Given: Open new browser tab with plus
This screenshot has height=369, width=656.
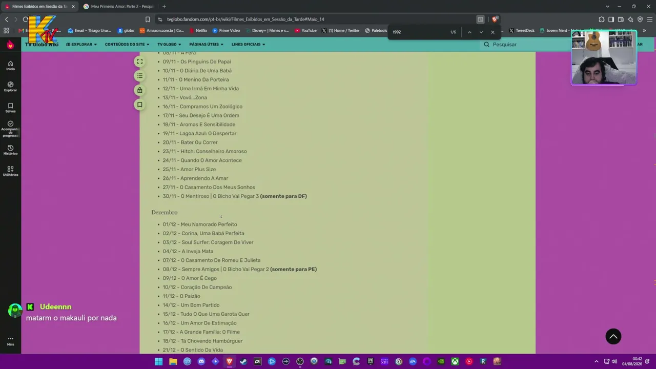Looking at the screenshot, I should point(164,6).
